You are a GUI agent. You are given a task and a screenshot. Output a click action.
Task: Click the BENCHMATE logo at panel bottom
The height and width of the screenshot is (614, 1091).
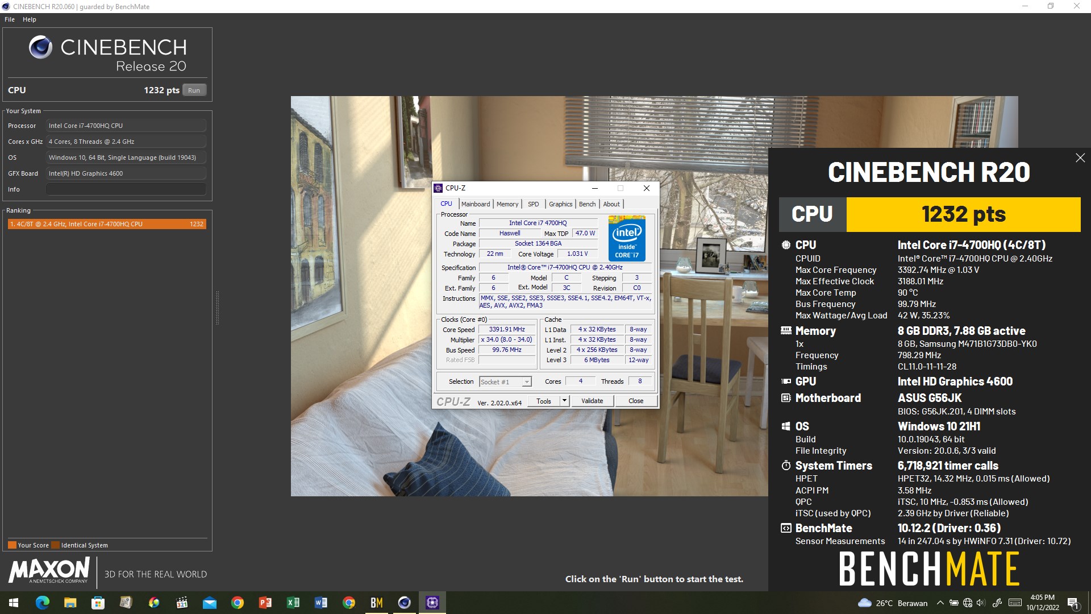coord(930,569)
